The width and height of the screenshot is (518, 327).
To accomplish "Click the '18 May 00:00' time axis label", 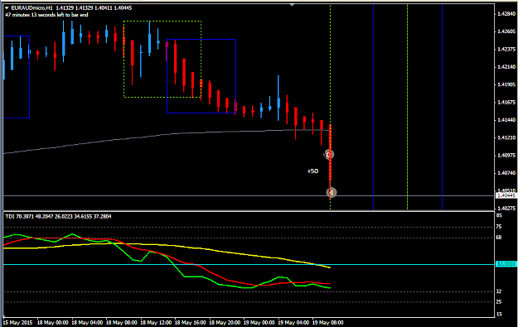I will (53, 322).
